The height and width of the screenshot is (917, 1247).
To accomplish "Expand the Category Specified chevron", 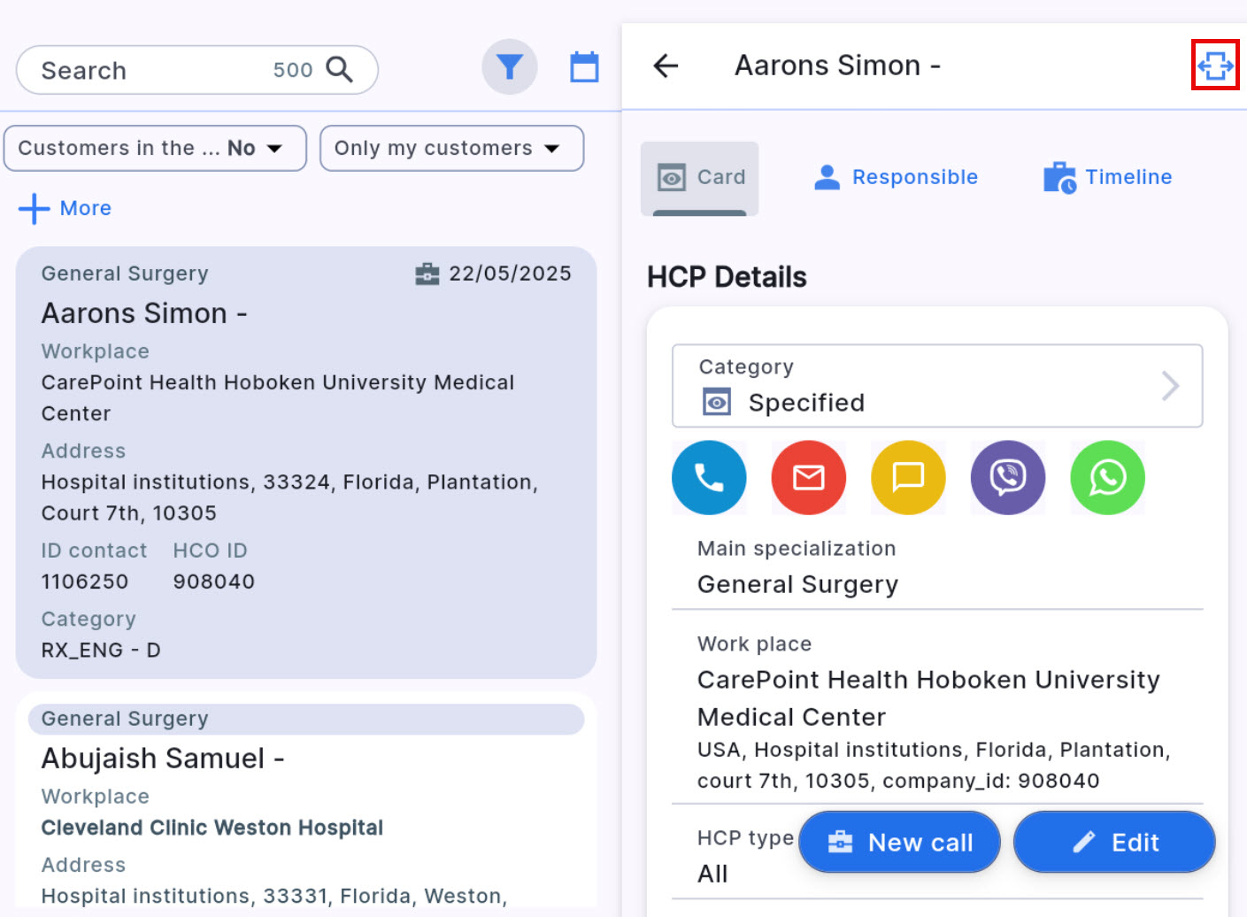I will (1170, 386).
